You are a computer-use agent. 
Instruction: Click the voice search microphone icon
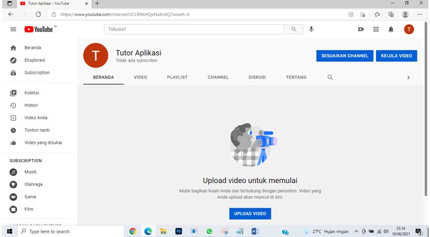pos(311,29)
